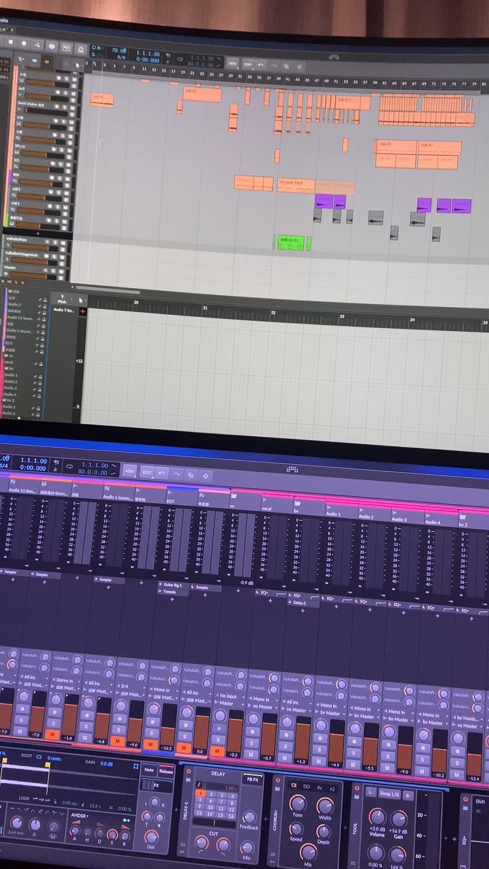This screenshot has width=489, height=869.
Task: Click the pointer tool icon in the arranger toolbar
Action: click(78, 66)
